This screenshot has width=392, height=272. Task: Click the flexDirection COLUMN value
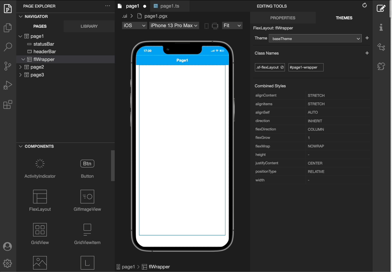point(316,129)
